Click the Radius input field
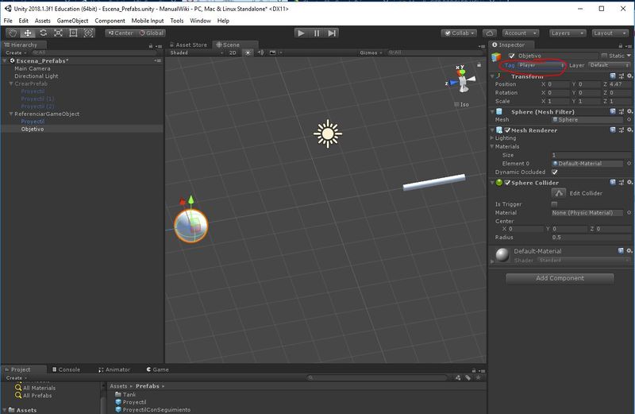Screen dimensions: 635x414 pos(591,238)
